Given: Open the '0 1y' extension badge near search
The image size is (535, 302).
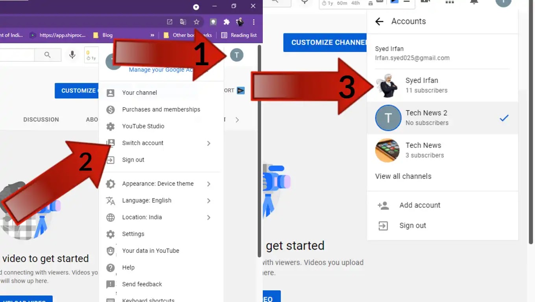Looking at the screenshot, I should (91, 55).
